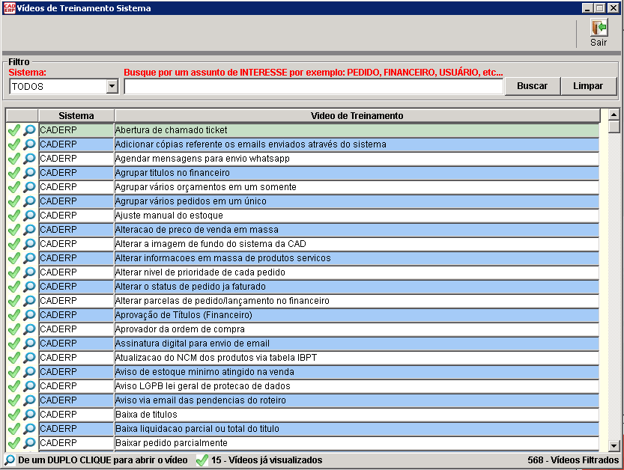Click status text 568 - Vídeos Filtrados

[x=573, y=460]
